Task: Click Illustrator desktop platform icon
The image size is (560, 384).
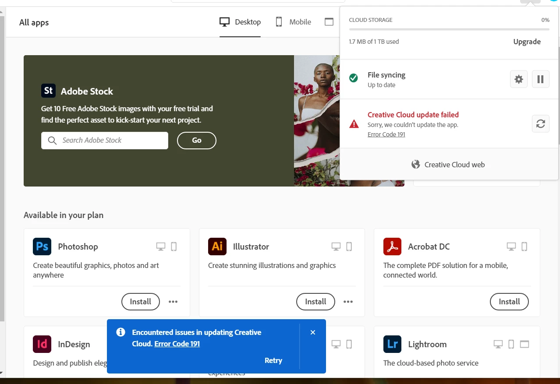Action: click(336, 247)
